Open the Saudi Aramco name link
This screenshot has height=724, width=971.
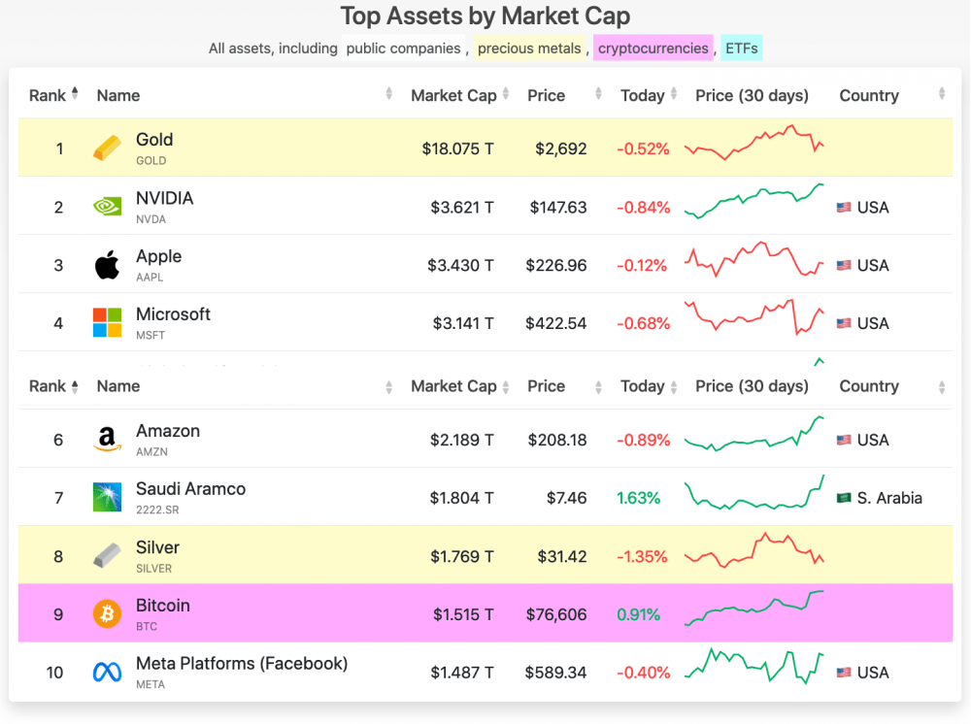(190, 489)
